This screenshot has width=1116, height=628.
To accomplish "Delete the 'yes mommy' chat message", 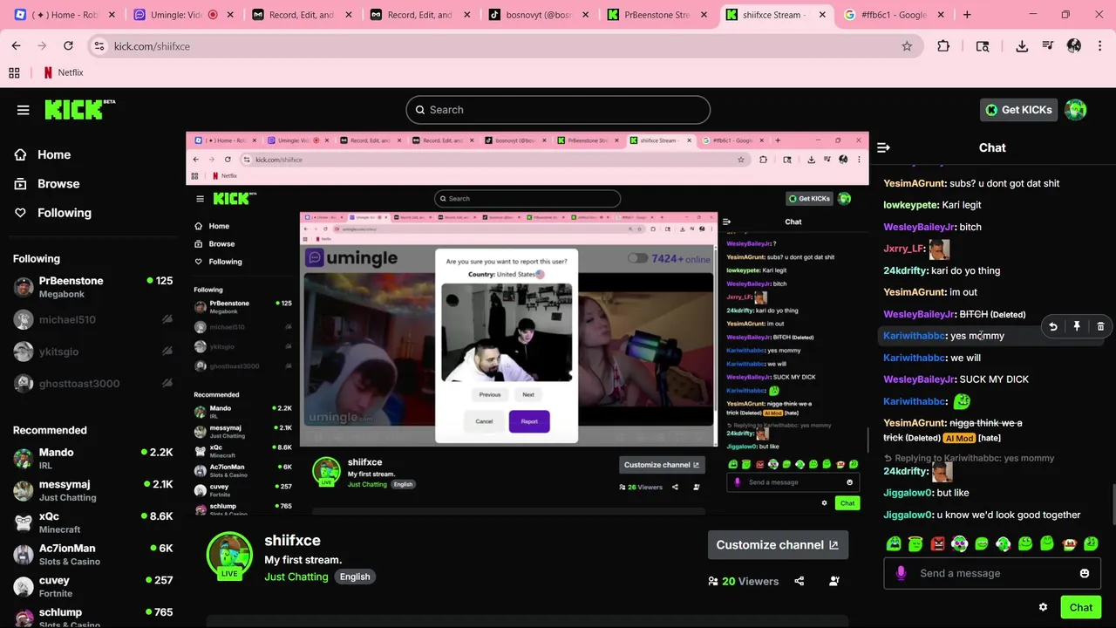I will tap(1100, 326).
